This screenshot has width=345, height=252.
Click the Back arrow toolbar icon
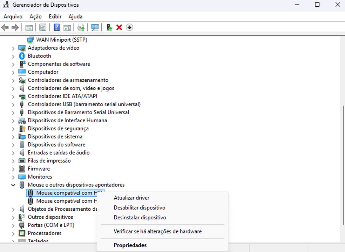(5, 27)
